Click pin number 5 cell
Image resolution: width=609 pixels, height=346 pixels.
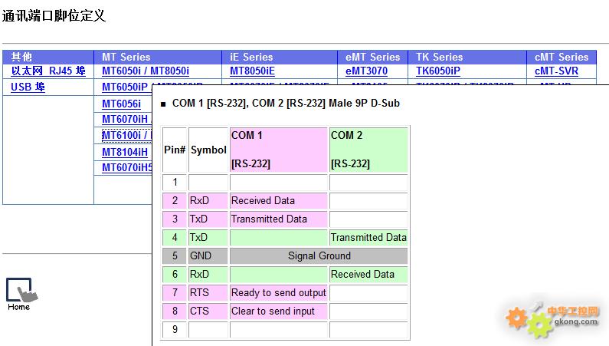click(x=175, y=255)
